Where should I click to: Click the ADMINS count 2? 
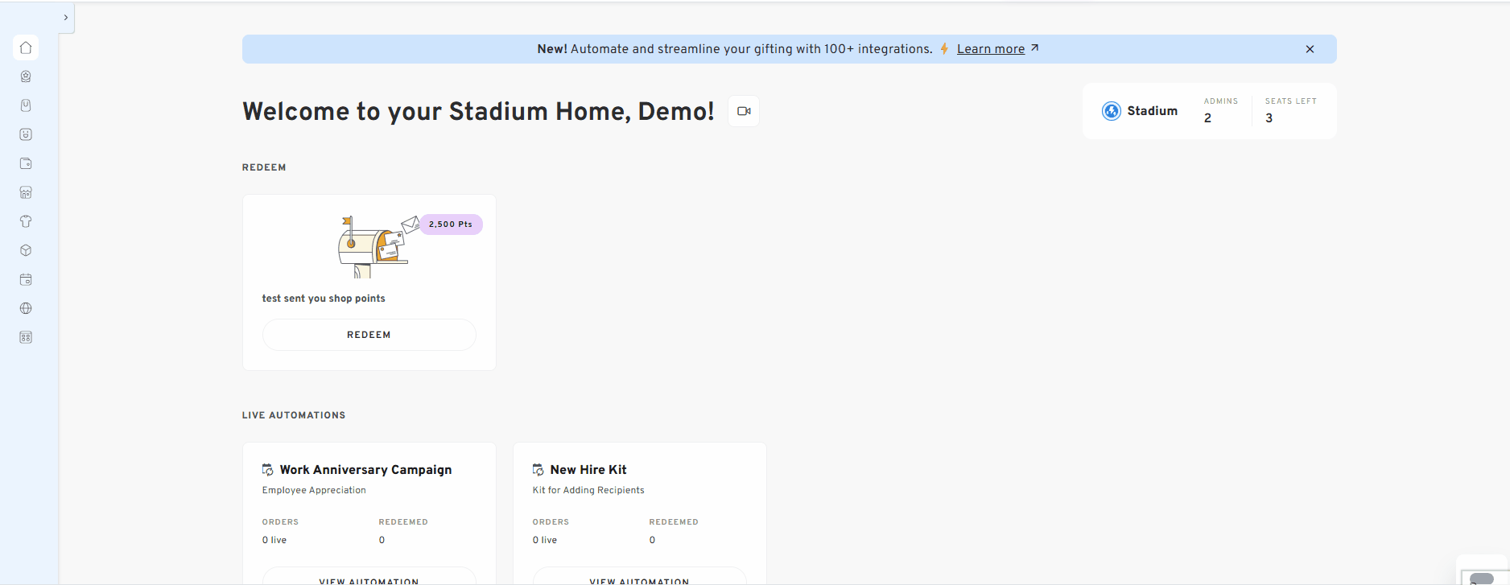point(1207,118)
